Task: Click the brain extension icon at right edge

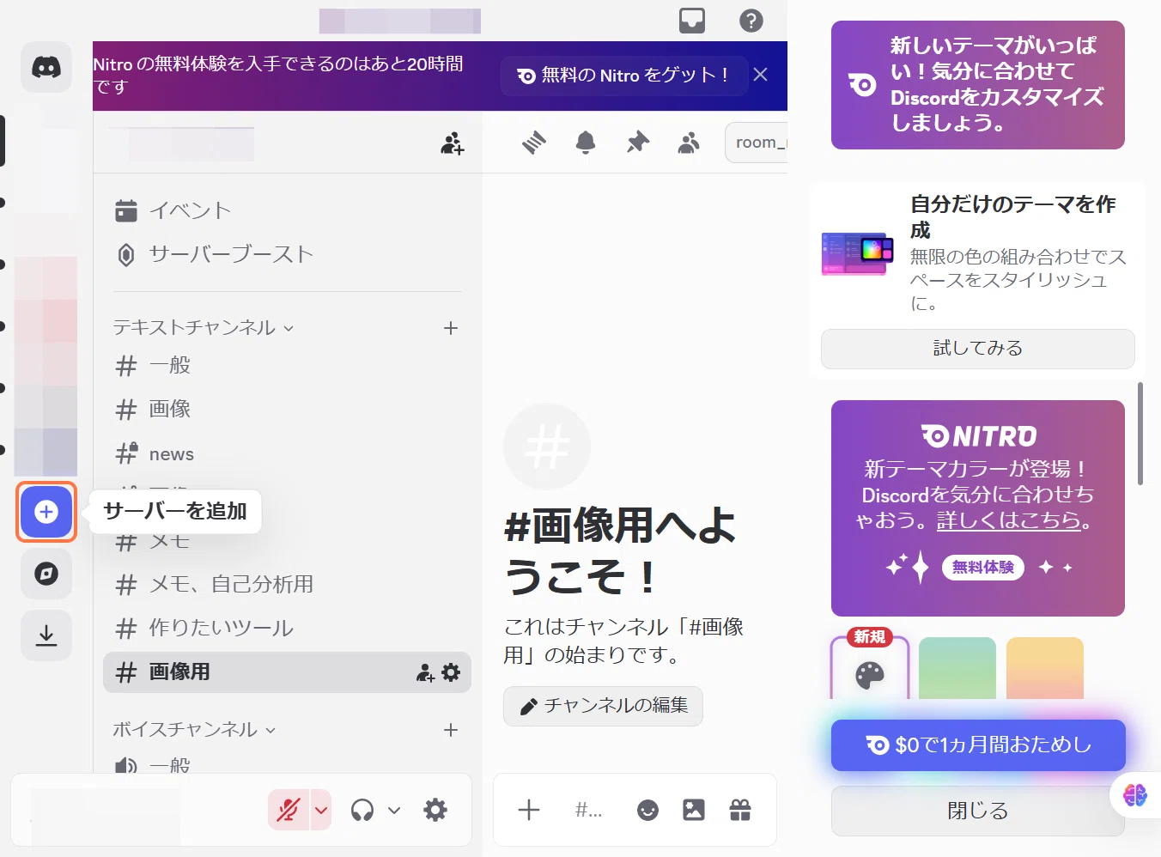Action: tap(1135, 795)
